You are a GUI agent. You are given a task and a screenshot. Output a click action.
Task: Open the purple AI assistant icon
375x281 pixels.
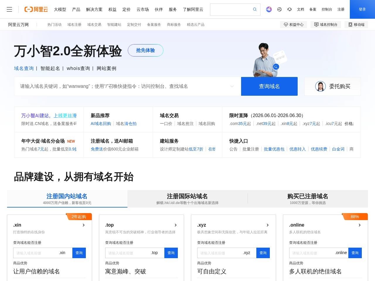(x=269, y=9)
